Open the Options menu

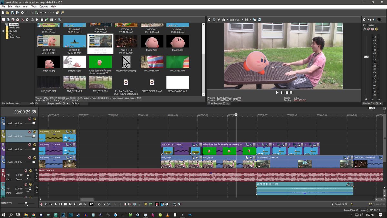coord(44,6)
